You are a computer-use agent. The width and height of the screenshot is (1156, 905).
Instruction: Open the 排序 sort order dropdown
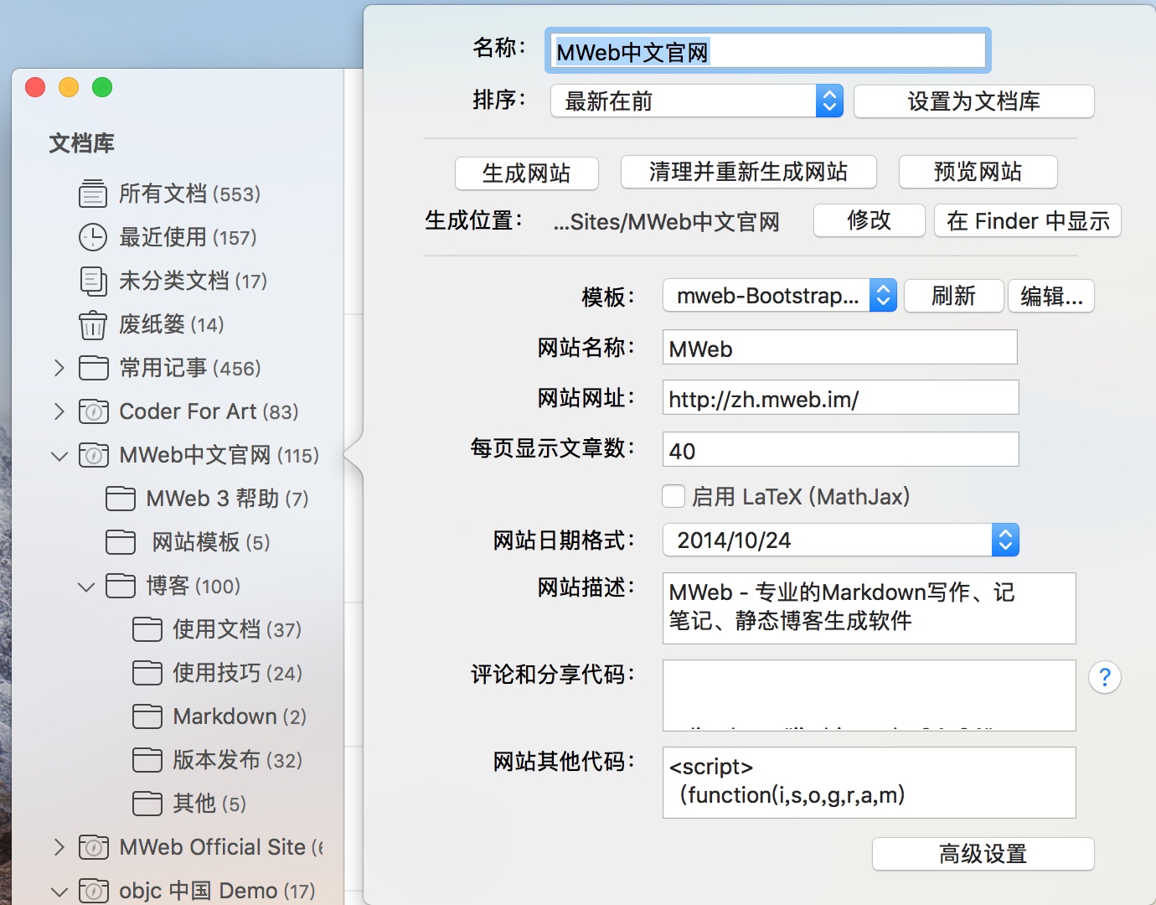pos(696,101)
